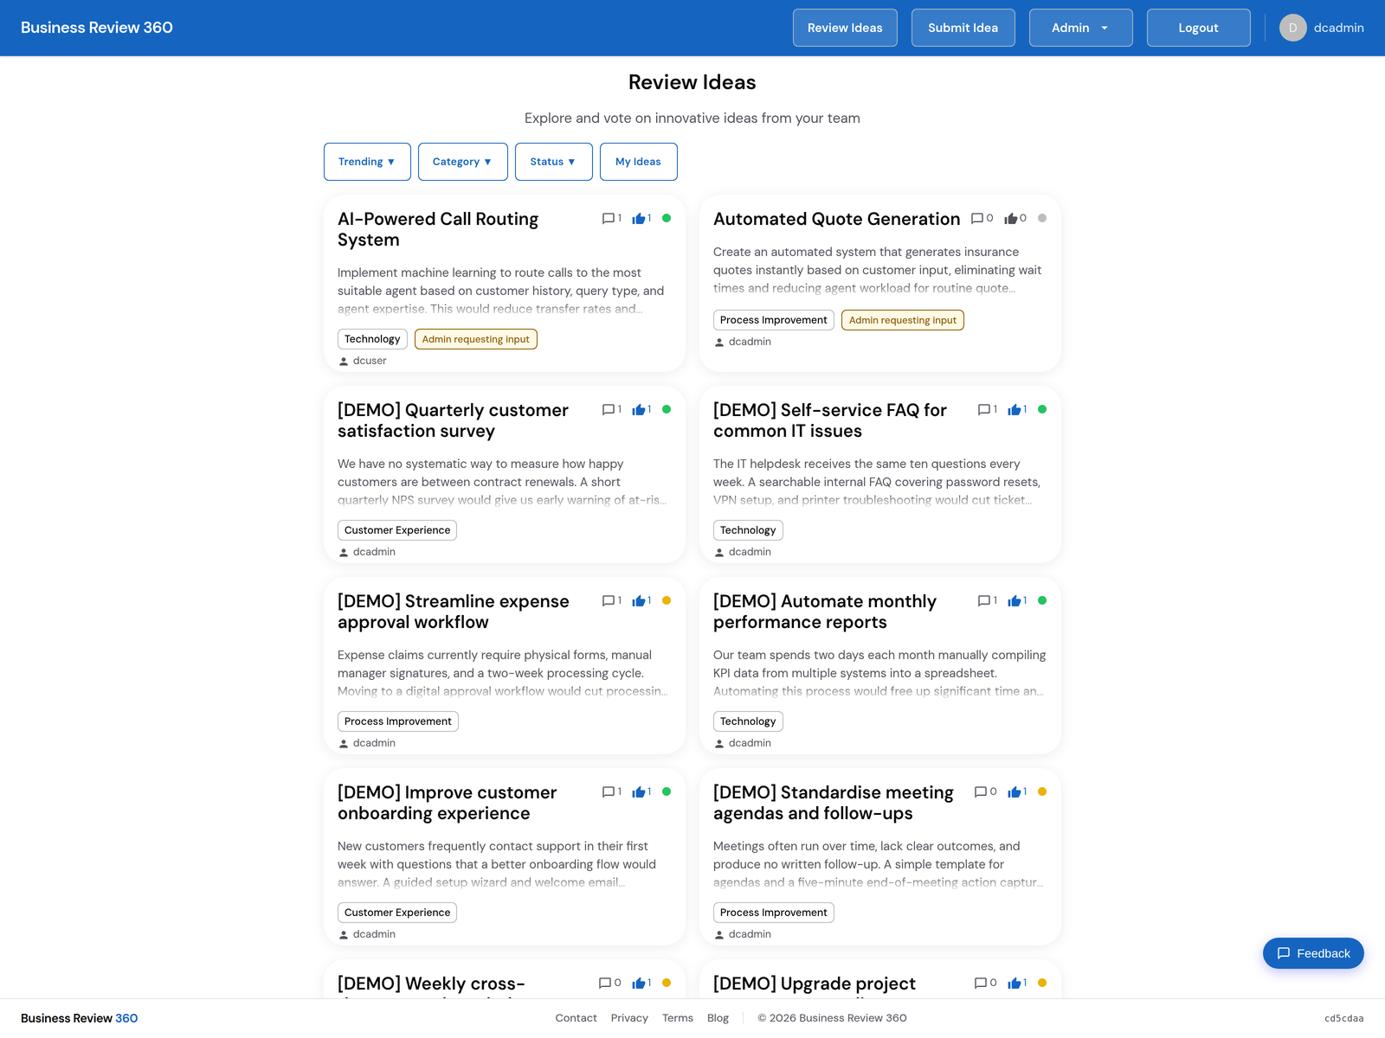
Task: Open comments icon on Automated Quote Generation
Action: (x=977, y=219)
